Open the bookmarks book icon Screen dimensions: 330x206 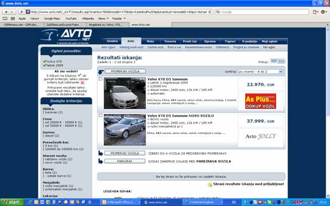click(5, 18)
